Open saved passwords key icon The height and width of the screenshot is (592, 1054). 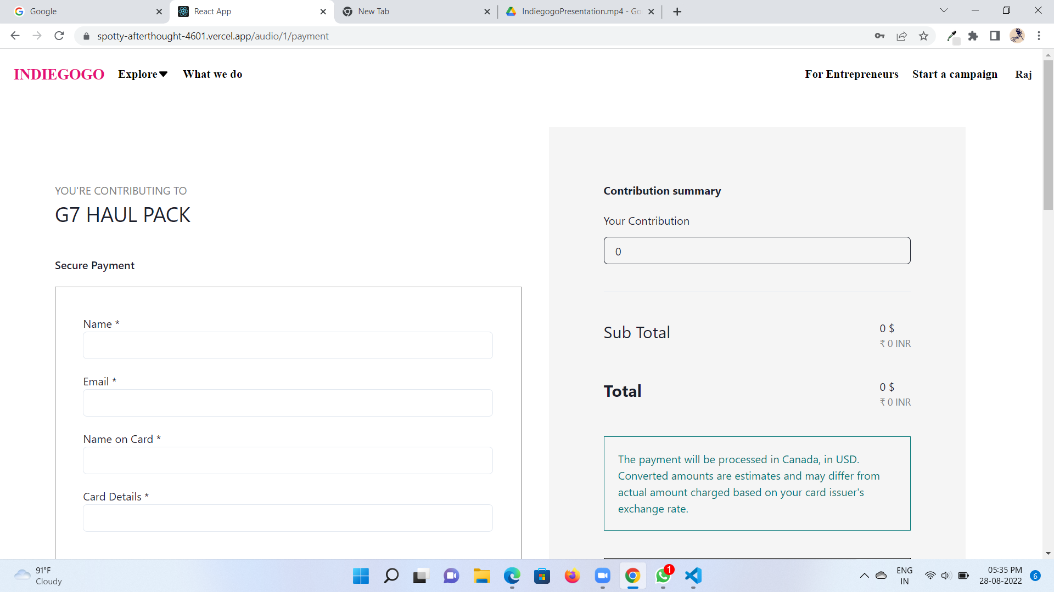879,36
